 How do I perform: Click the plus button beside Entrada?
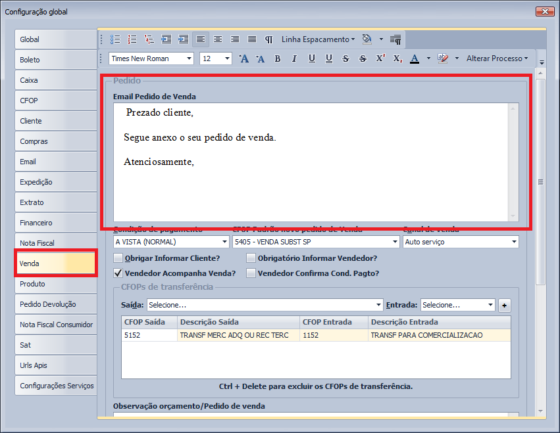(x=505, y=305)
